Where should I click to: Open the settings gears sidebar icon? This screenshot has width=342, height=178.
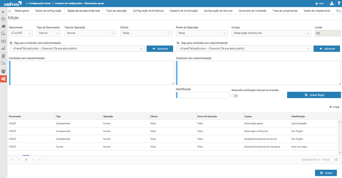pyautogui.click(x=3, y=79)
